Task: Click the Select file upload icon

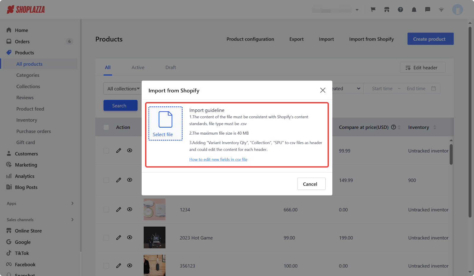Action: point(165,120)
